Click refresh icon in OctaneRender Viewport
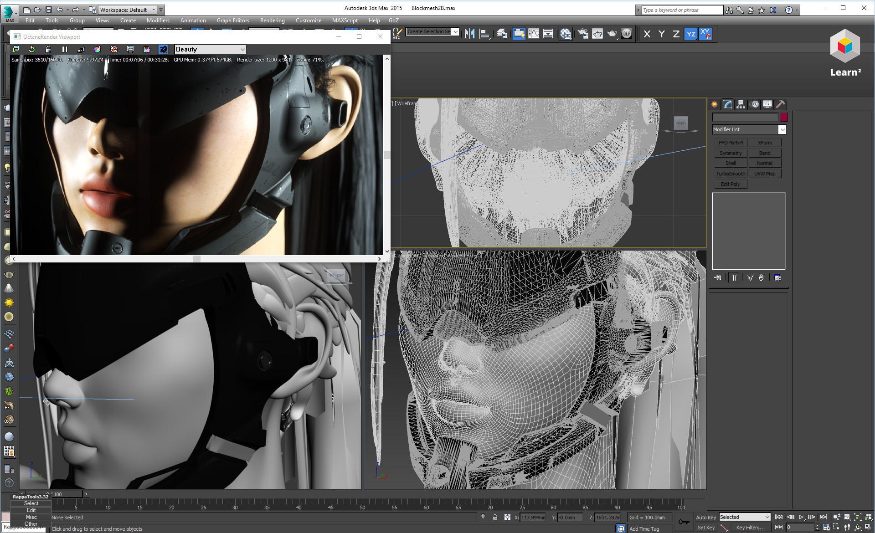Viewport: 875px width, 533px height. coord(31,49)
